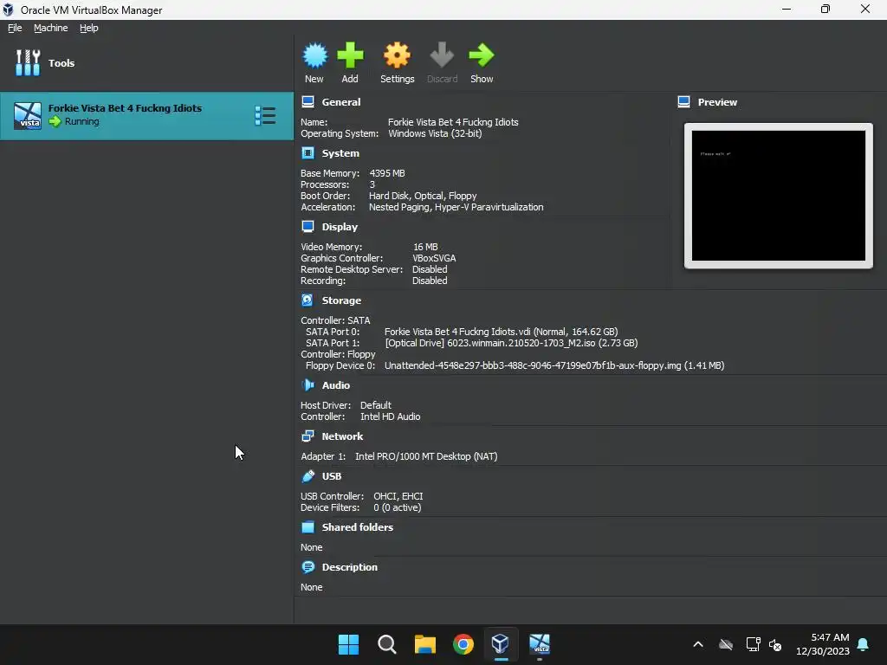Click the USB section plug icon

[308, 476]
